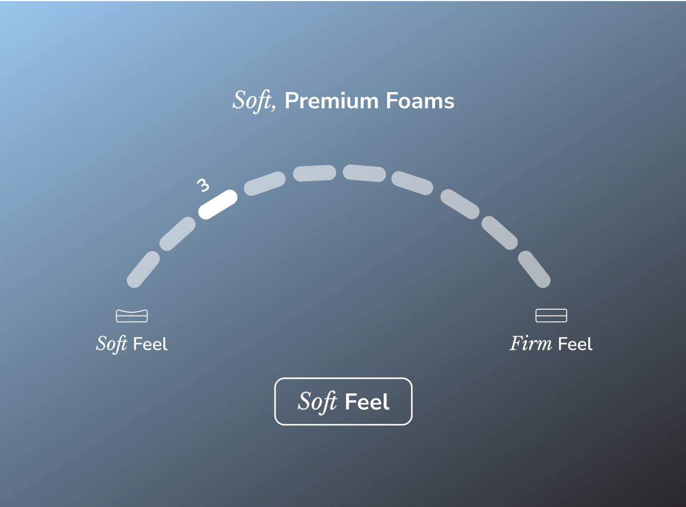
Task: Click Feel in the left gauge label
Action: click(x=150, y=344)
